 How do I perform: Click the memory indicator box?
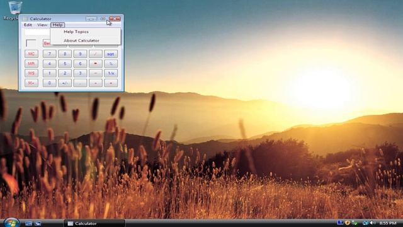click(x=31, y=44)
